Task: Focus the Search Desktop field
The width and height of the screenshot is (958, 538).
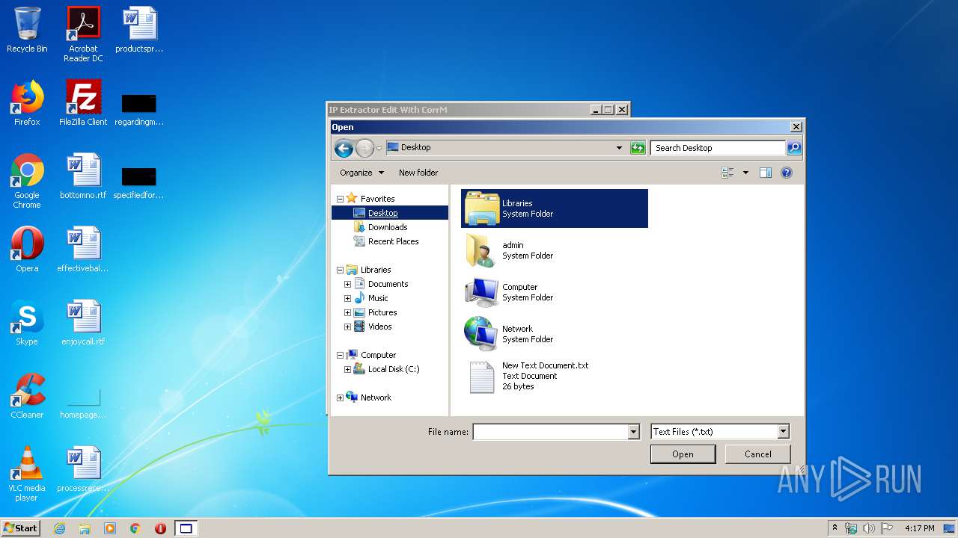Action: [x=718, y=148]
